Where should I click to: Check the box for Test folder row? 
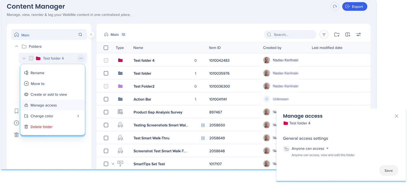coord(106,73)
